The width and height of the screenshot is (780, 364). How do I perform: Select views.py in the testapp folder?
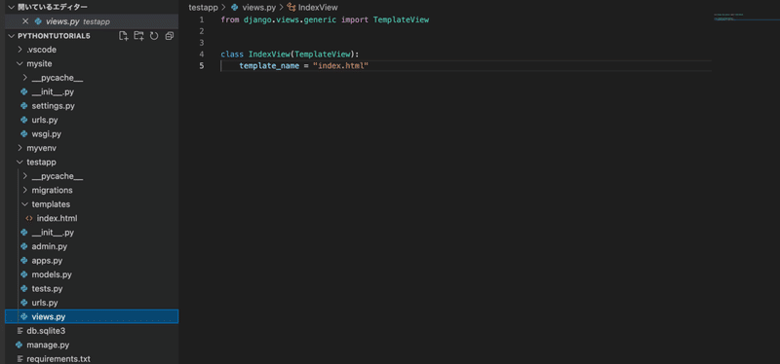(x=92, y=316)
